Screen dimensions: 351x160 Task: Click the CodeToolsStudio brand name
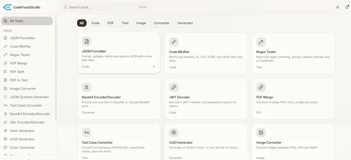(27, 7)
